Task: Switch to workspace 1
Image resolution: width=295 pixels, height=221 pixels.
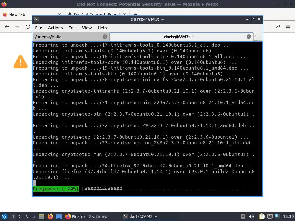Action: pyautogui.click(x=13, y=217)
